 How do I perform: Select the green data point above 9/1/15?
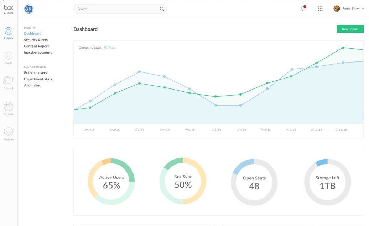click(x=90, y=108)
